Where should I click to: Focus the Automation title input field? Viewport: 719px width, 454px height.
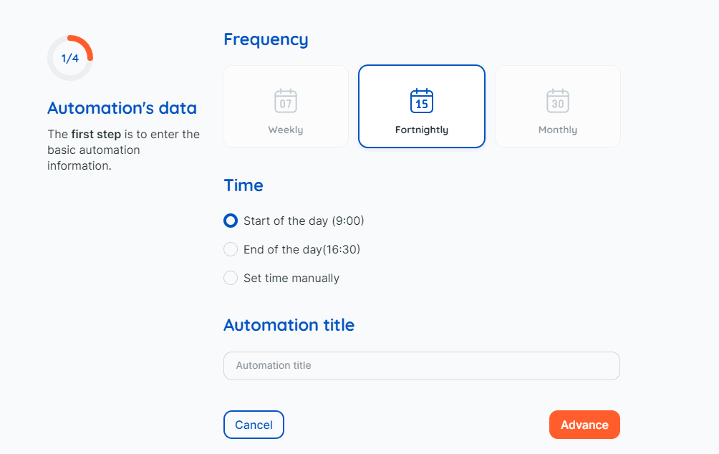pyautogui.click(x=421, y=366)
